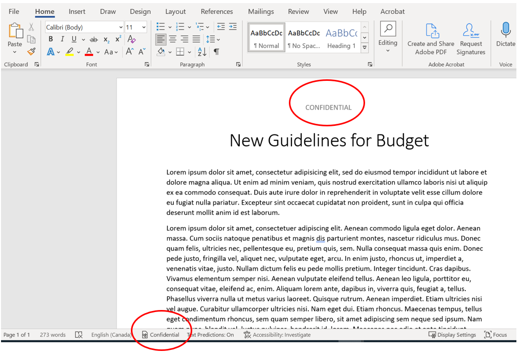This screenshot has width=521, height=354.
Task: Increase indent of the paragraph
Action: point(233,27)
